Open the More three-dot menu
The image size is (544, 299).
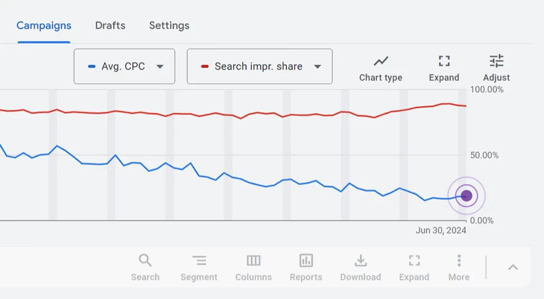click(459, 260)
